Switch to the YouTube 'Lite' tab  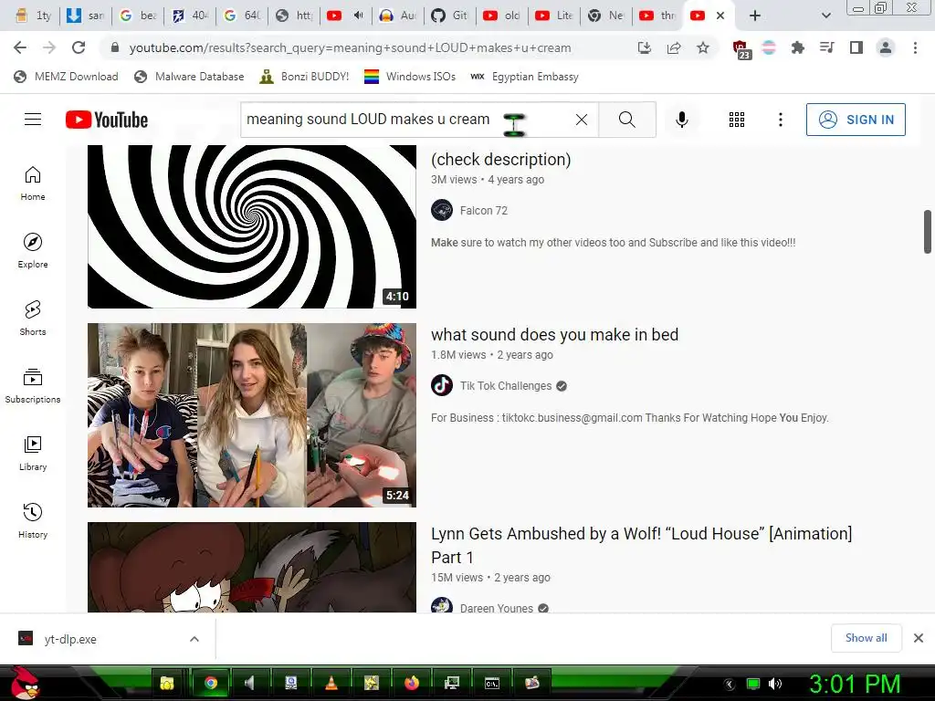pyautogui.click(x=553, y=16)
